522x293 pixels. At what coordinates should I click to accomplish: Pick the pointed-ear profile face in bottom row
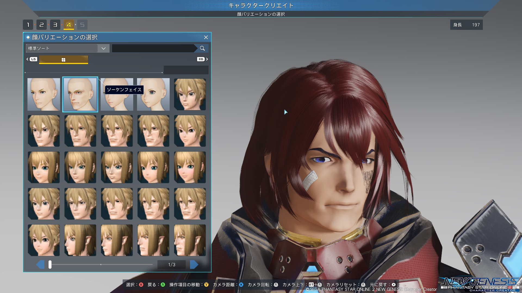[x=80, y=240]
